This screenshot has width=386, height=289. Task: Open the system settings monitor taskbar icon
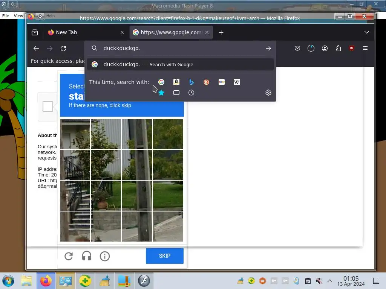[x=65, y=281]
